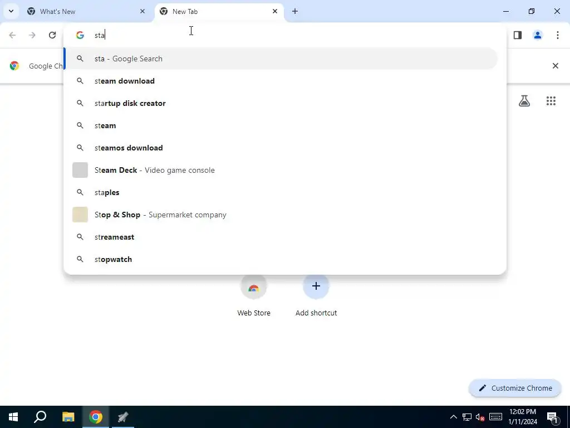Open a new tab with plus button
The image size is (570, 428).
[295, 11]
